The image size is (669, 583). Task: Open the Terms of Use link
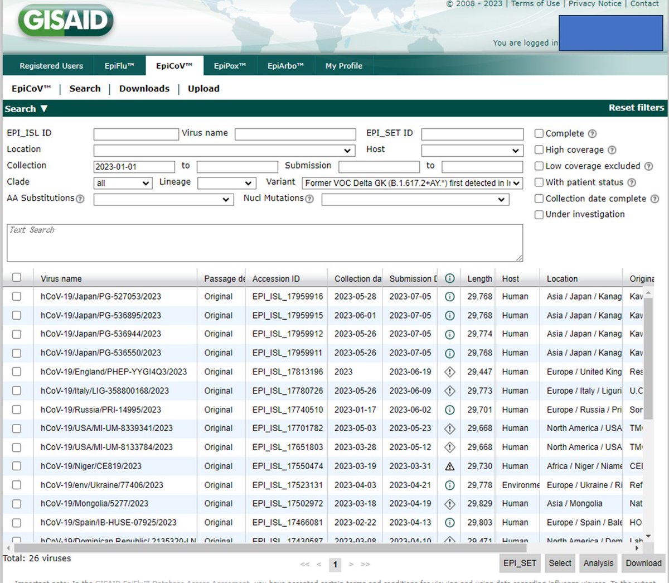(x=535, y=4)
